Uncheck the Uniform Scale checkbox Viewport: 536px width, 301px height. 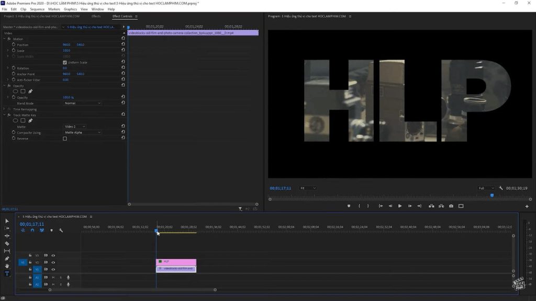(65, 62)
